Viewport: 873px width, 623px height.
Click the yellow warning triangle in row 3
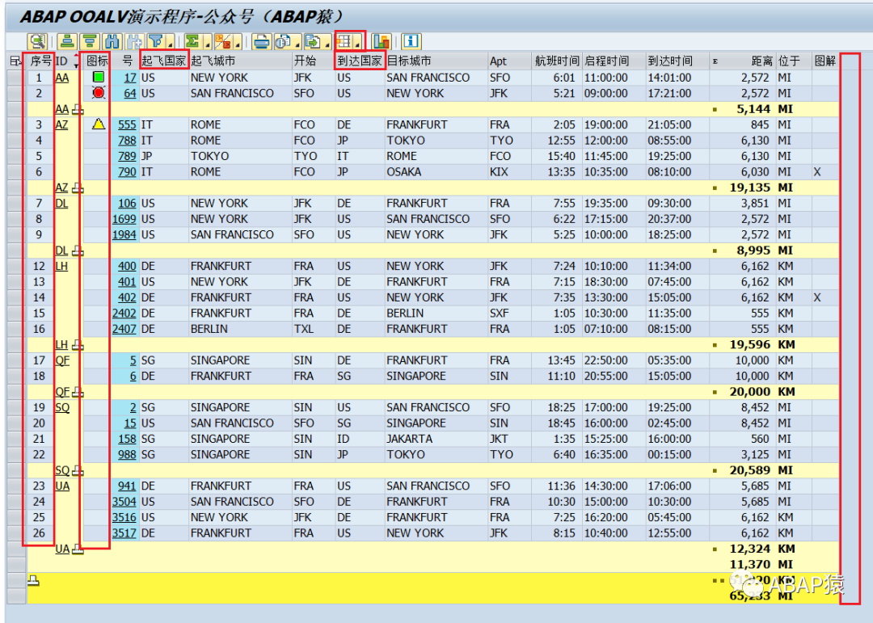pyautogui.click(x=99, y=124)
